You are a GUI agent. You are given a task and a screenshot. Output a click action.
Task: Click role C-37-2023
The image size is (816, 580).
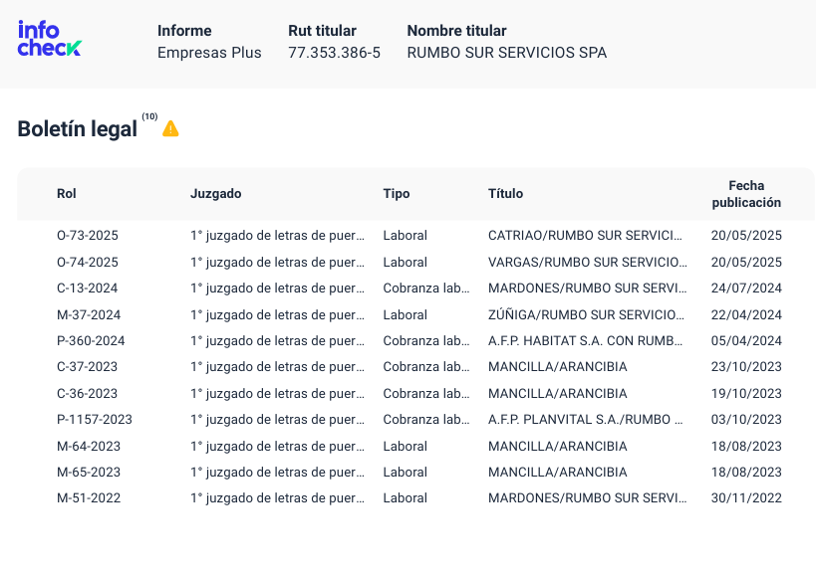[87, 366]
